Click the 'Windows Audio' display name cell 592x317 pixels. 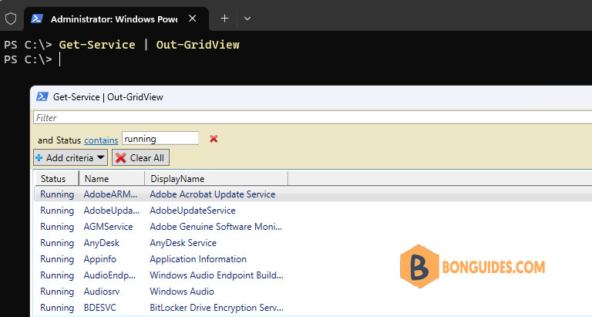182,292
